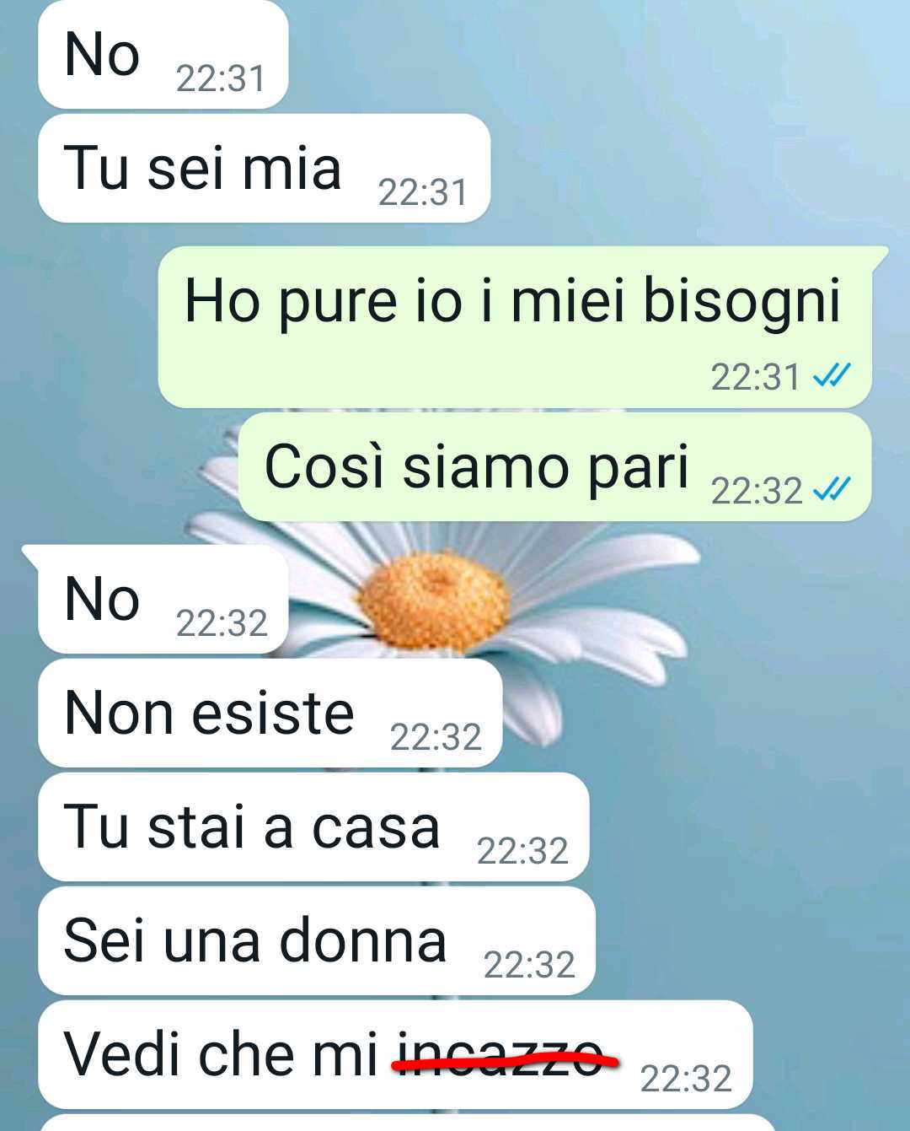The width and height of the screenshot is (910, 1131).
Task: Select the 'Tu sei mia' message bubble
Action: point(264,169)
